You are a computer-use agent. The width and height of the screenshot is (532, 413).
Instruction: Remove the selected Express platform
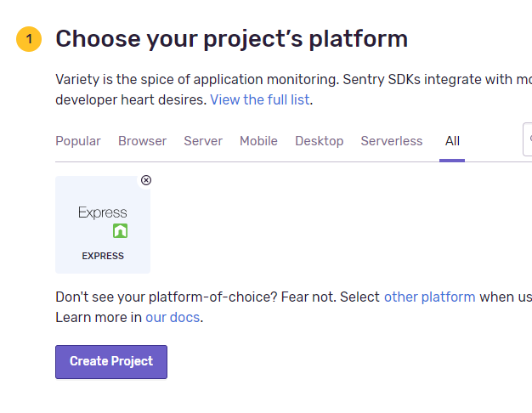(146, 180)
